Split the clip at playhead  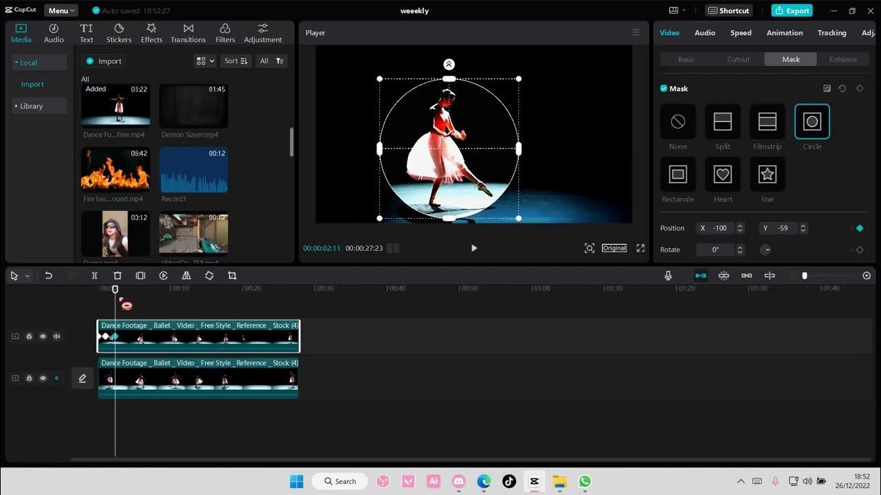click(x=95, y=276)
